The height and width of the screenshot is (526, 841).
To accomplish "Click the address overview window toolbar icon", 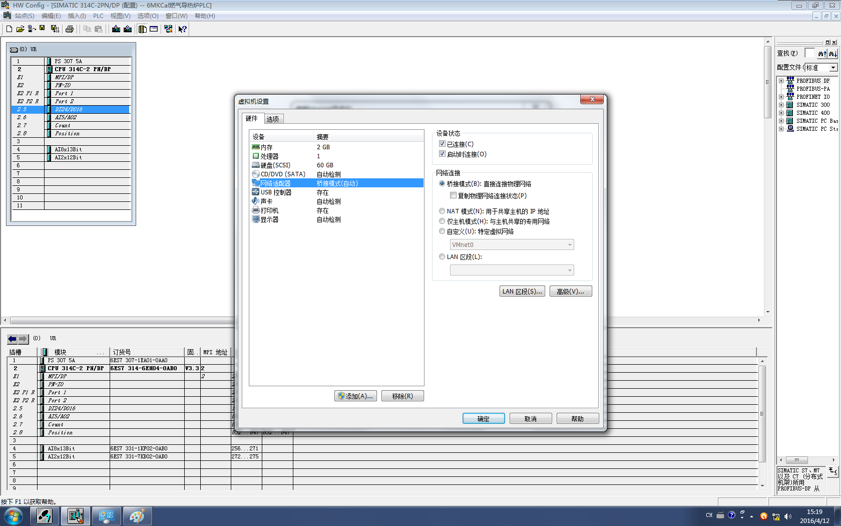I will tap(154, 29).
